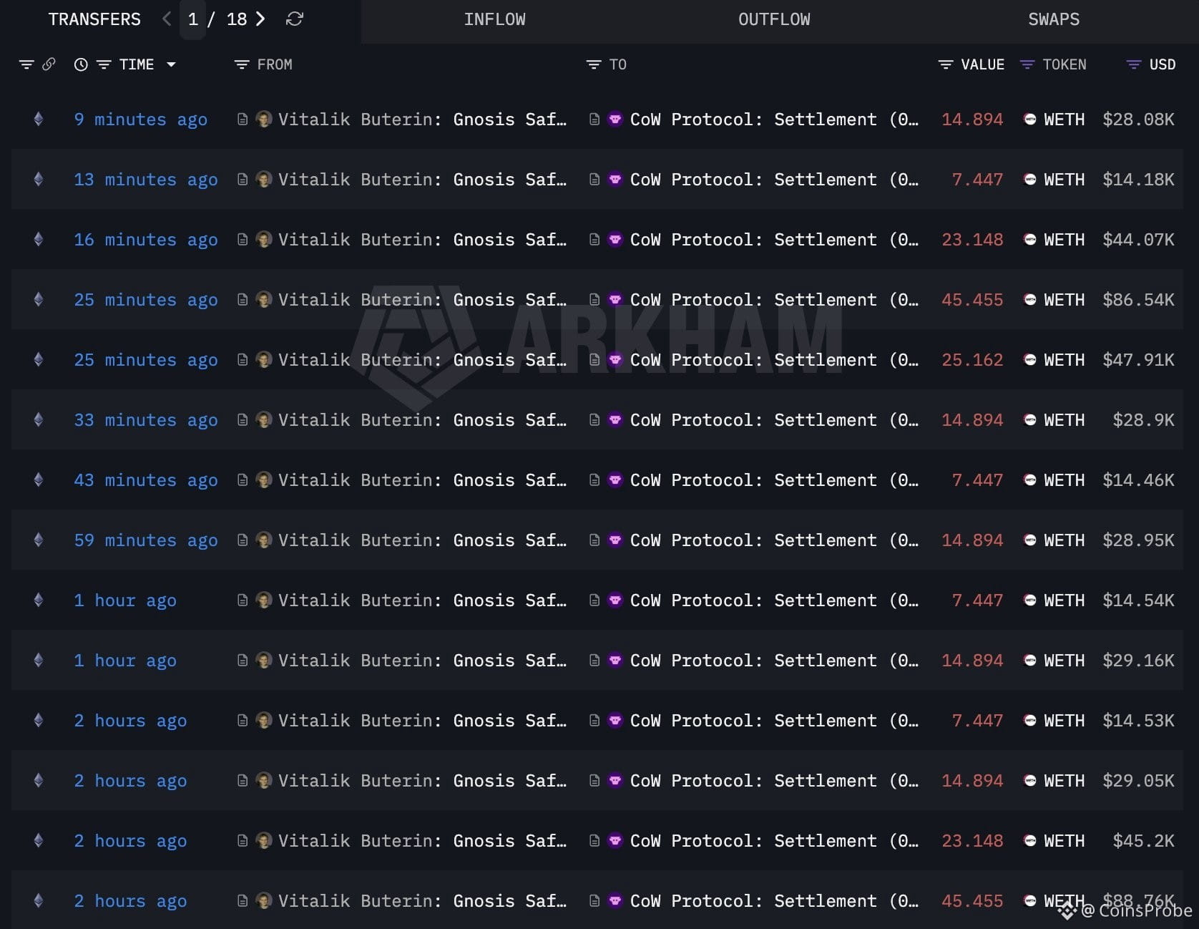This screenshot has height=929, width=1199.
Task: Open CoW Protocol recipient in 43 minutes ago row
Action: [774, 480]
